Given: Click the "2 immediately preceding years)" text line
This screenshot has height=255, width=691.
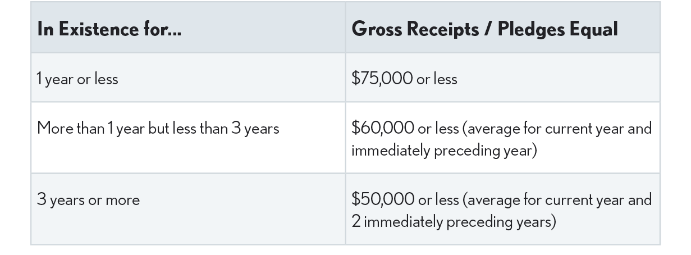Looking at the screenshot, I should click(x=454, y=222).
